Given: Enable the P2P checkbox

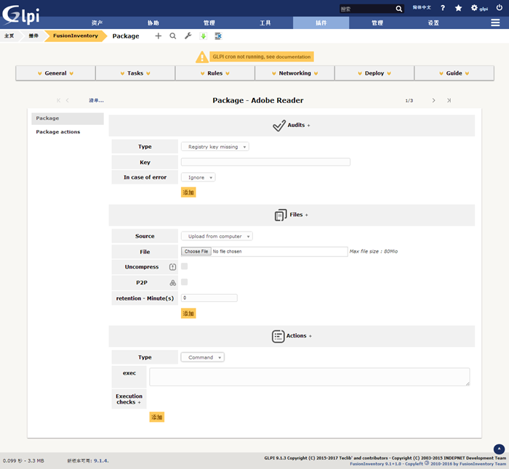Looking at the screenshot, I should click(x=185, y=282).
